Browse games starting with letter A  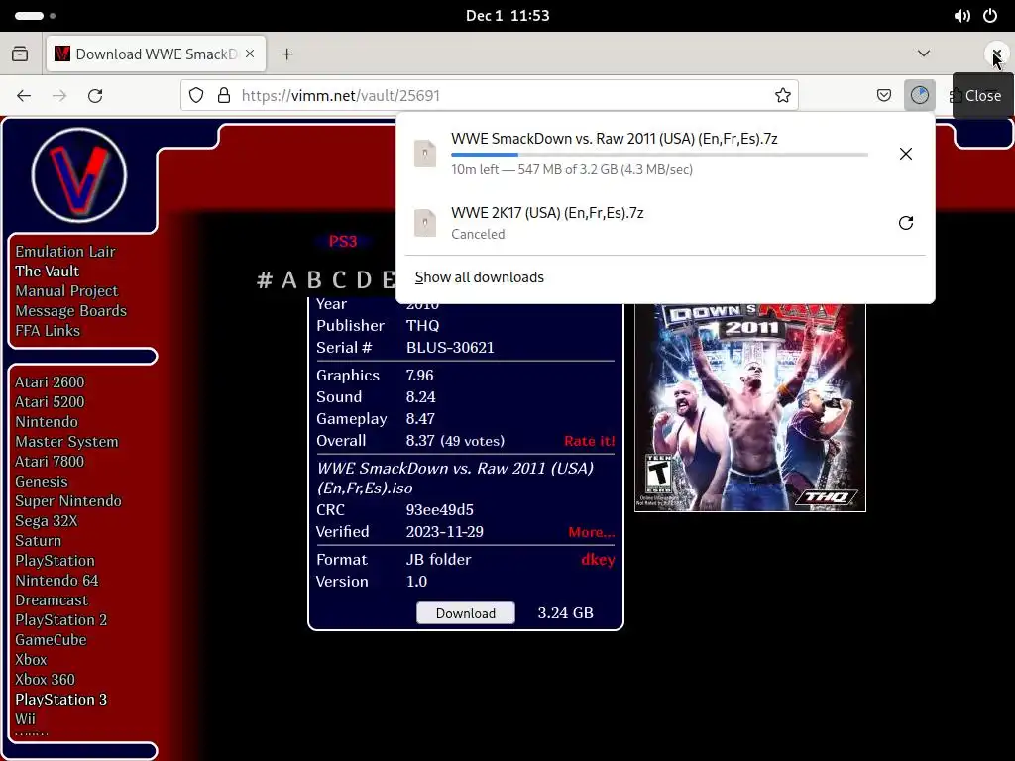[x=288, y=280]
